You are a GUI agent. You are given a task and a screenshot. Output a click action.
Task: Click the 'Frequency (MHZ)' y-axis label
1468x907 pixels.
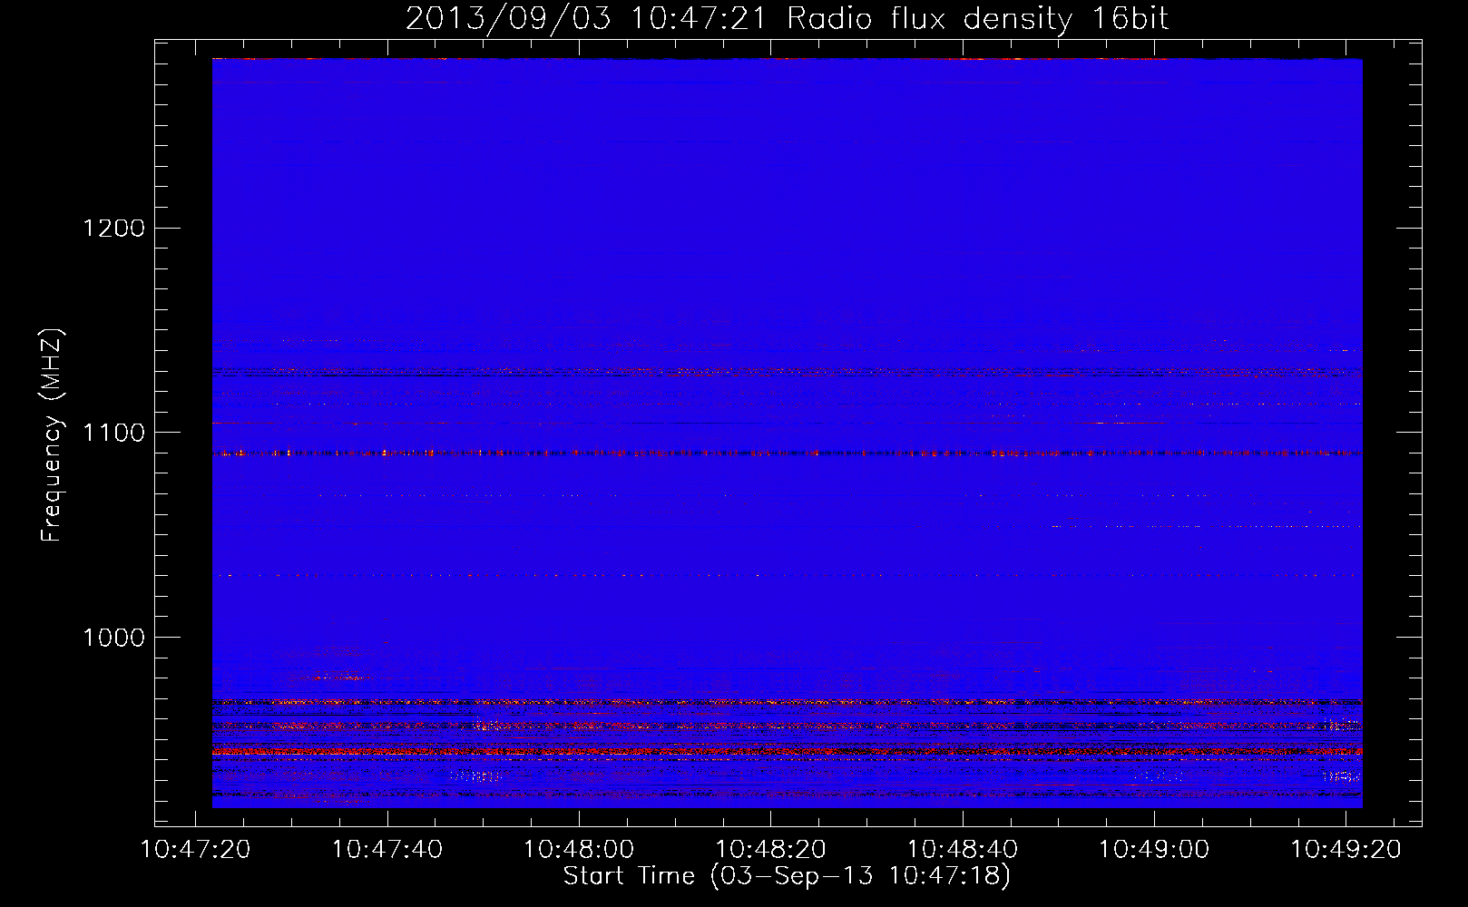pos(52,435)
